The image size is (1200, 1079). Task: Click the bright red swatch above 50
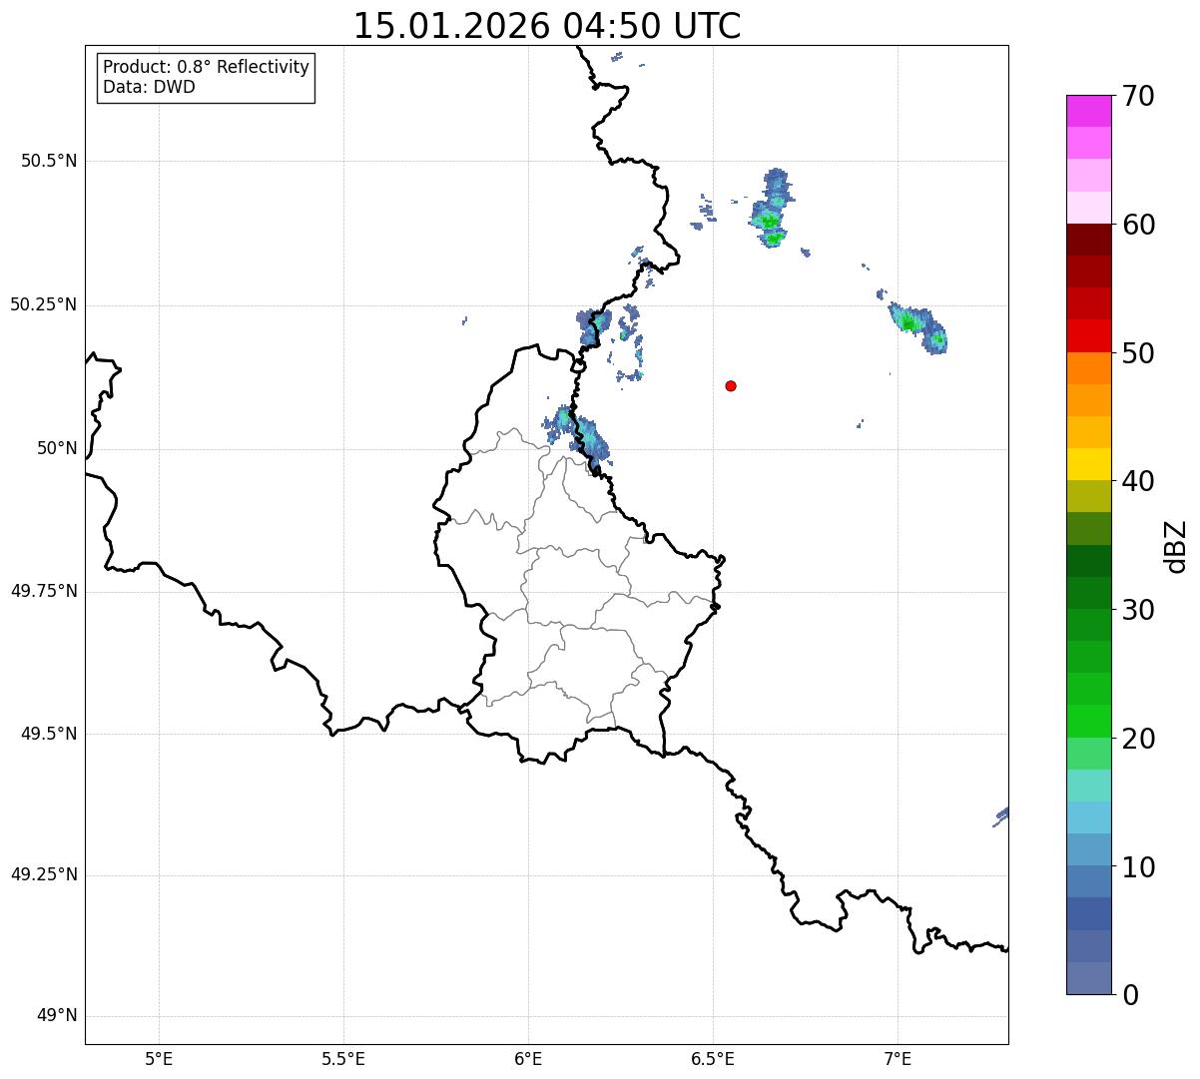coord(1089,336)
